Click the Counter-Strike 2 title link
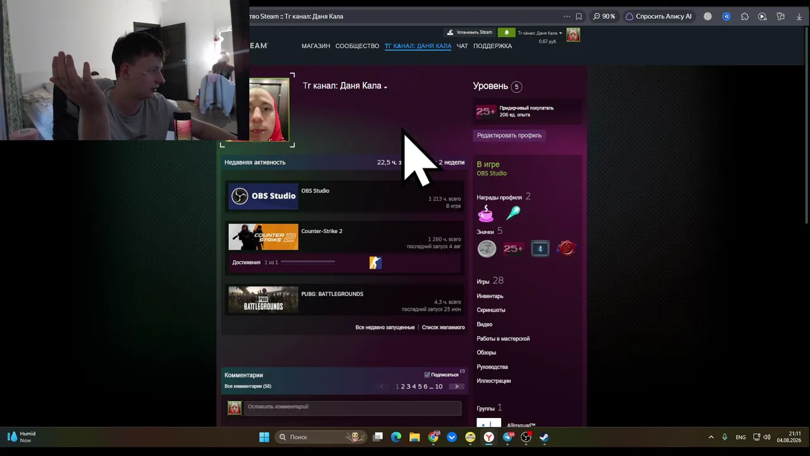 pyautogui.click(x=321, y=231)
